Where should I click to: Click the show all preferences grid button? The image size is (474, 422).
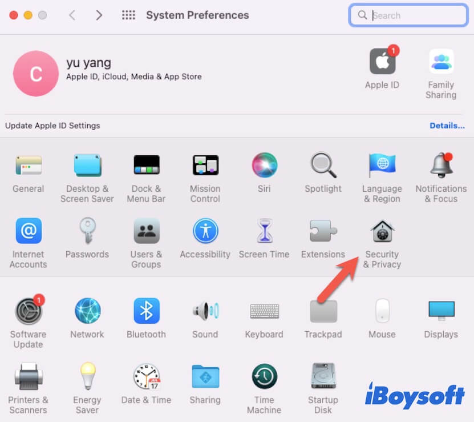pyautogui.click(x=128, y=15)
